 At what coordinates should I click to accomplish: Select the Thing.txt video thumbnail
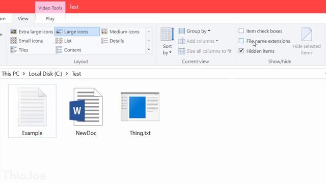click(140, 107)
